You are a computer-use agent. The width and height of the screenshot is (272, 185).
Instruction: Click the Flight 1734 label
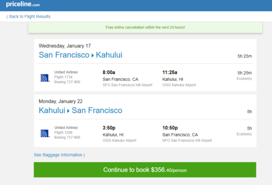63,77
